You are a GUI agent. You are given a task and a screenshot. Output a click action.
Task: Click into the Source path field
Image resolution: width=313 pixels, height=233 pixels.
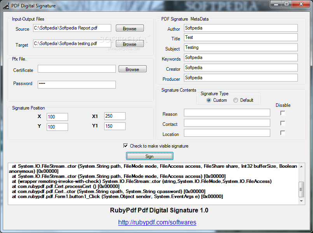point(72,28)
